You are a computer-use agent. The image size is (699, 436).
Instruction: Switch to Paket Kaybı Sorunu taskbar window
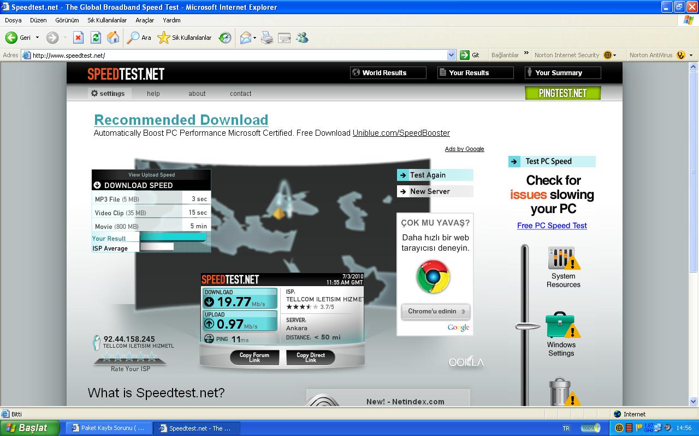pyautogui.click(x=109, y=428)
